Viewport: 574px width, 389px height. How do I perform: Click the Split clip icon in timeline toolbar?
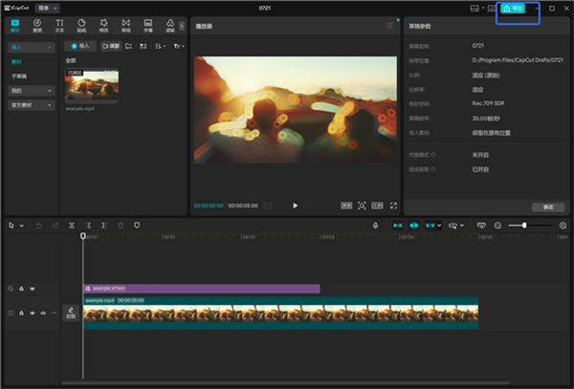coord(72,225)
